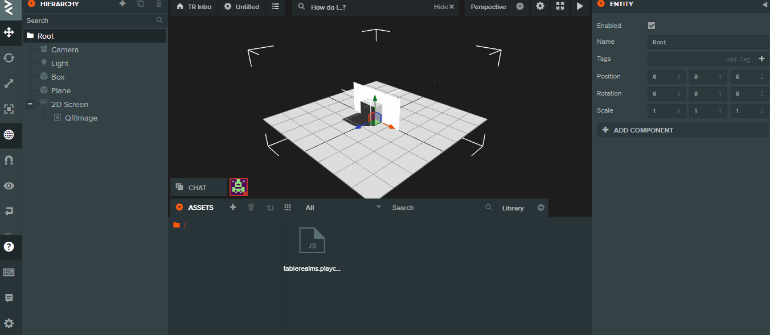Screen dimensions: 770x335
Task: Uncheck the Enabled checkbox
Action: click(x=652, y=26)
